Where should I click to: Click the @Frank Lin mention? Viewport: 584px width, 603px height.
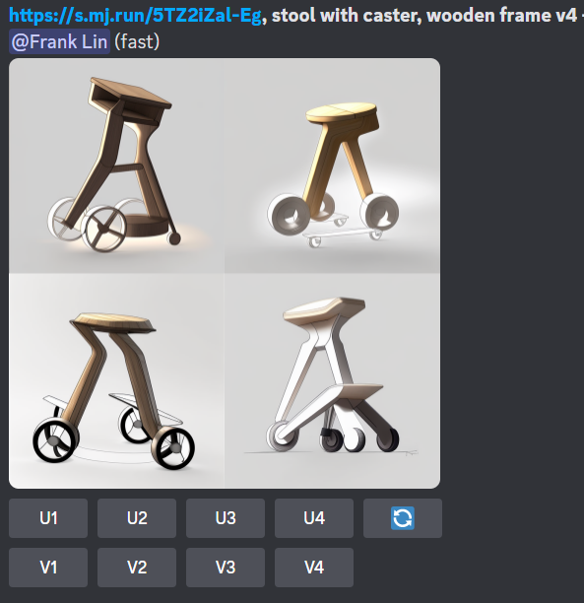pyautogui.click(x=60, y=41)
